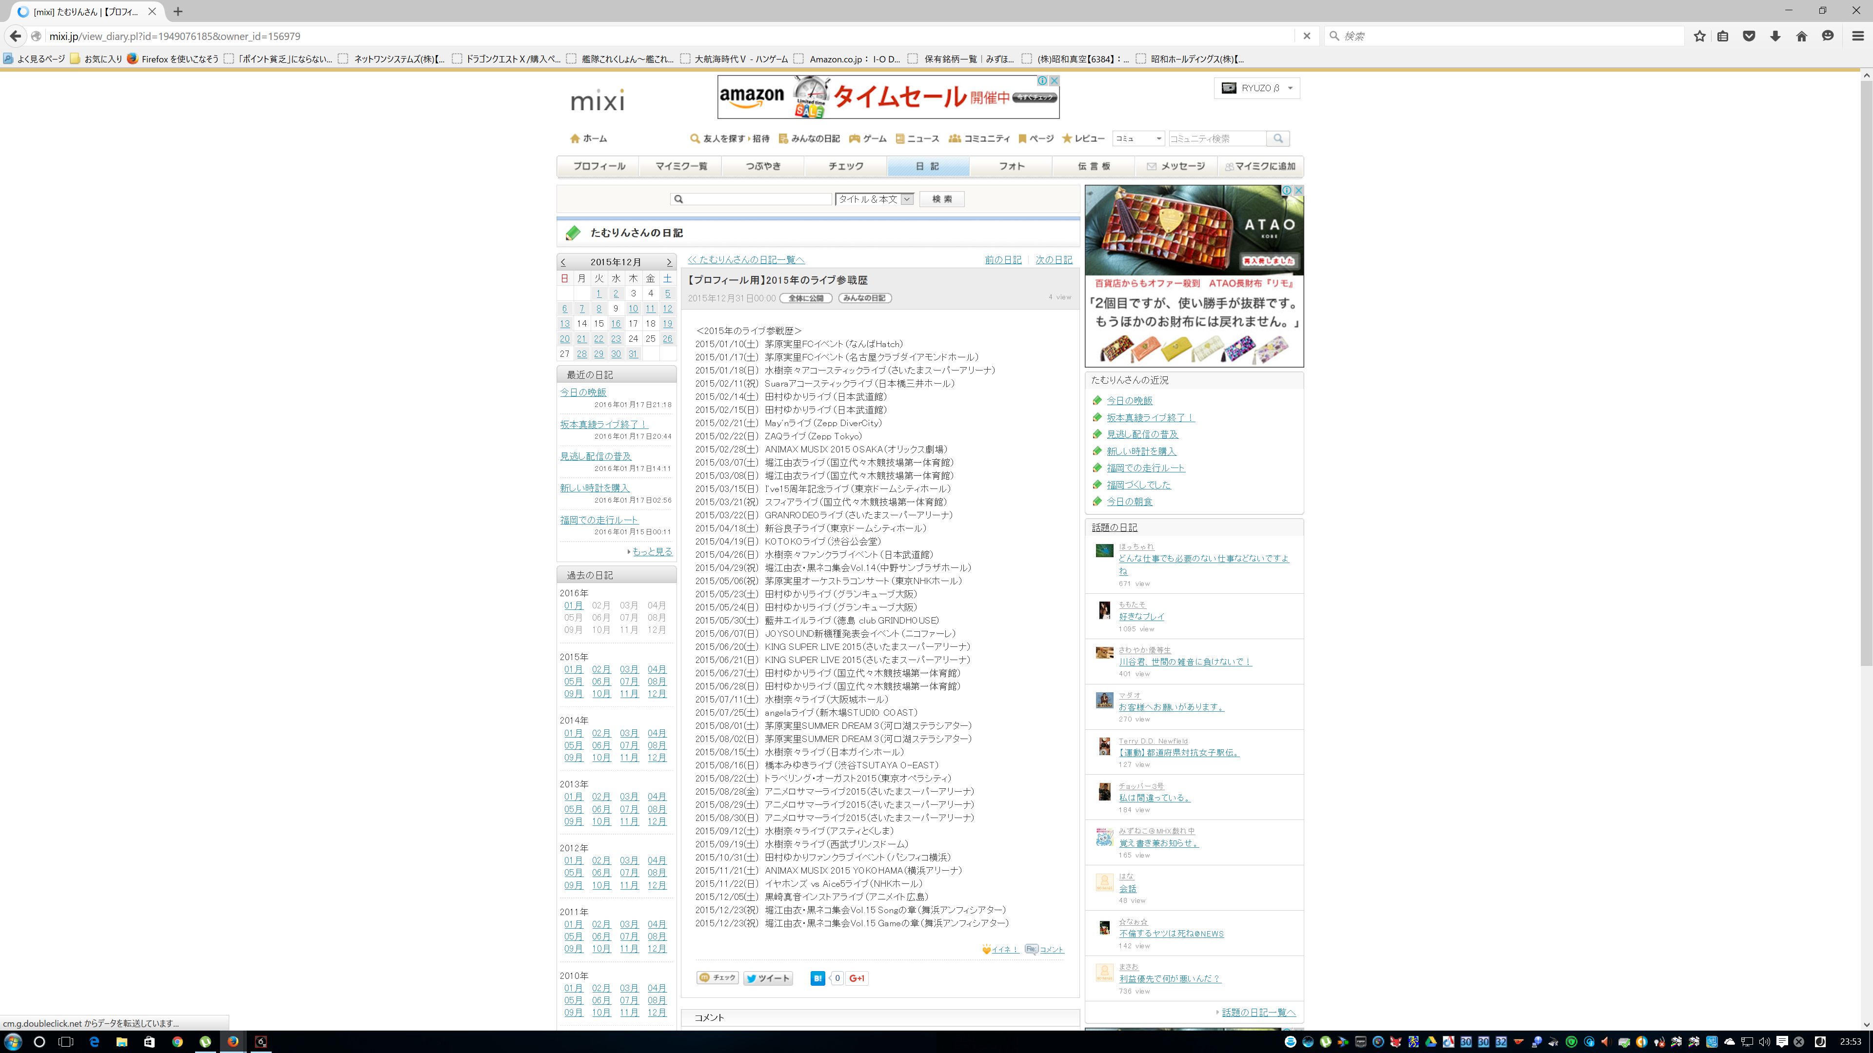Open the フォト tab

[1012, 166]
